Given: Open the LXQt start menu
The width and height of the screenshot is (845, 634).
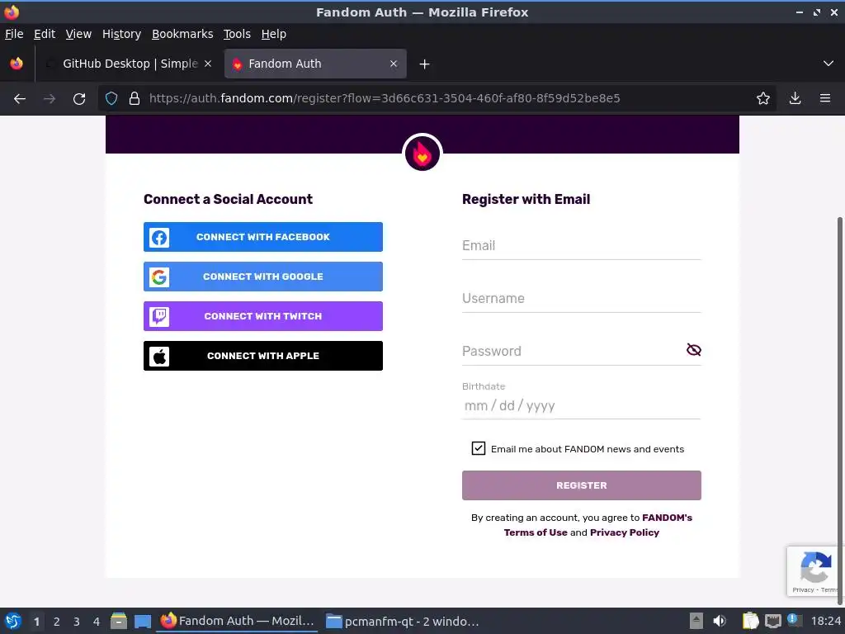Looking at the screenshot, I should (x=13, y=621).
